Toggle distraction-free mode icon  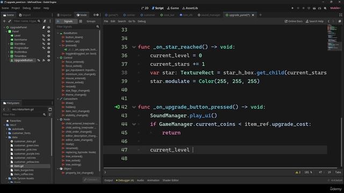[340, 15]
